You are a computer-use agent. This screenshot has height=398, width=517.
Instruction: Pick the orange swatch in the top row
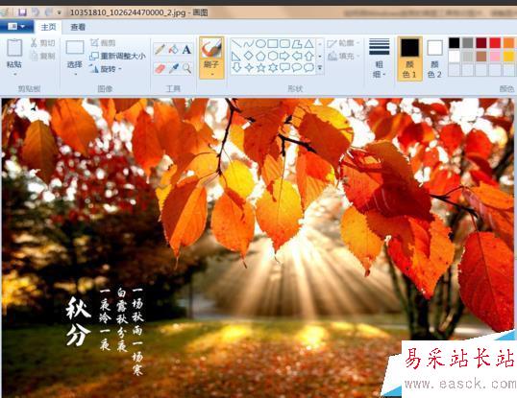pyautogui.click(x=508, y=43)
